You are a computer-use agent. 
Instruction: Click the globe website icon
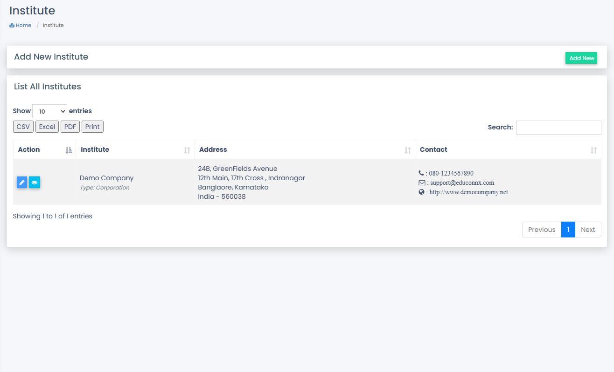click(421, 192)
